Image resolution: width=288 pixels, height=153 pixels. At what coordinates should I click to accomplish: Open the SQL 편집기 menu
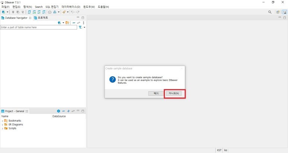pos(52,7)
